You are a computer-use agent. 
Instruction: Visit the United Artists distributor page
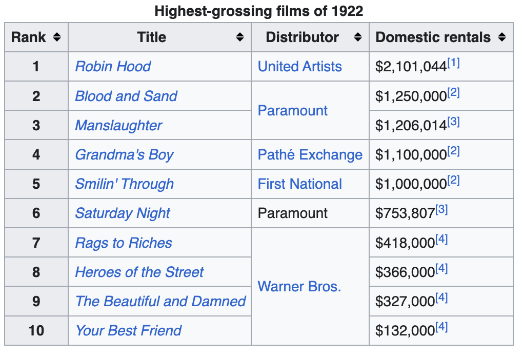click(x=299, y=67)
